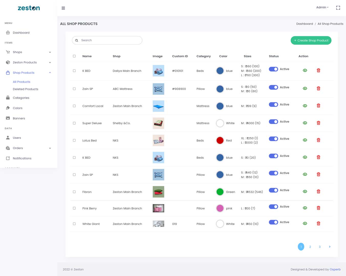View the Super Deluxe product

coord(305,123)
